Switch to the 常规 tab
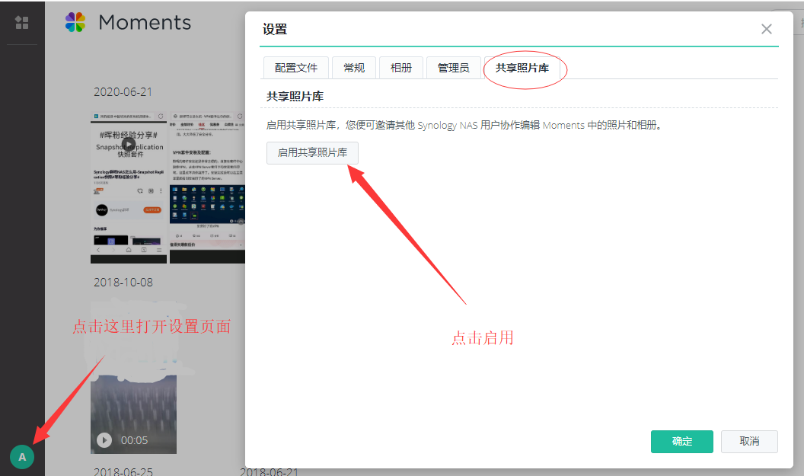Screen dimensions: 804x476 (x=353, y=67)
